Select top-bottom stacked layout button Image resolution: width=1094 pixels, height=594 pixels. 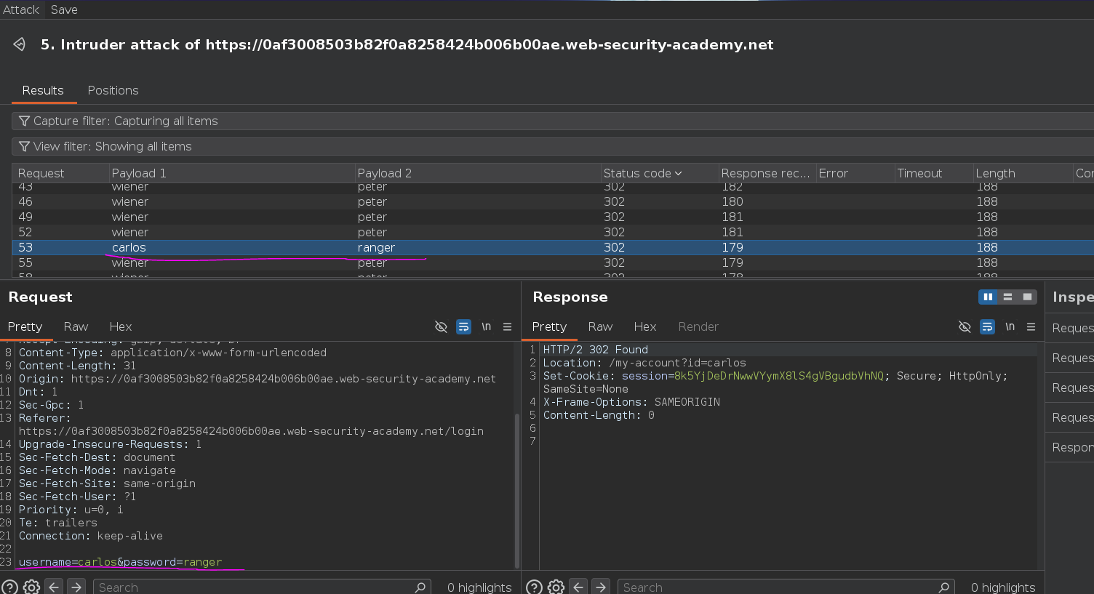1007,297
